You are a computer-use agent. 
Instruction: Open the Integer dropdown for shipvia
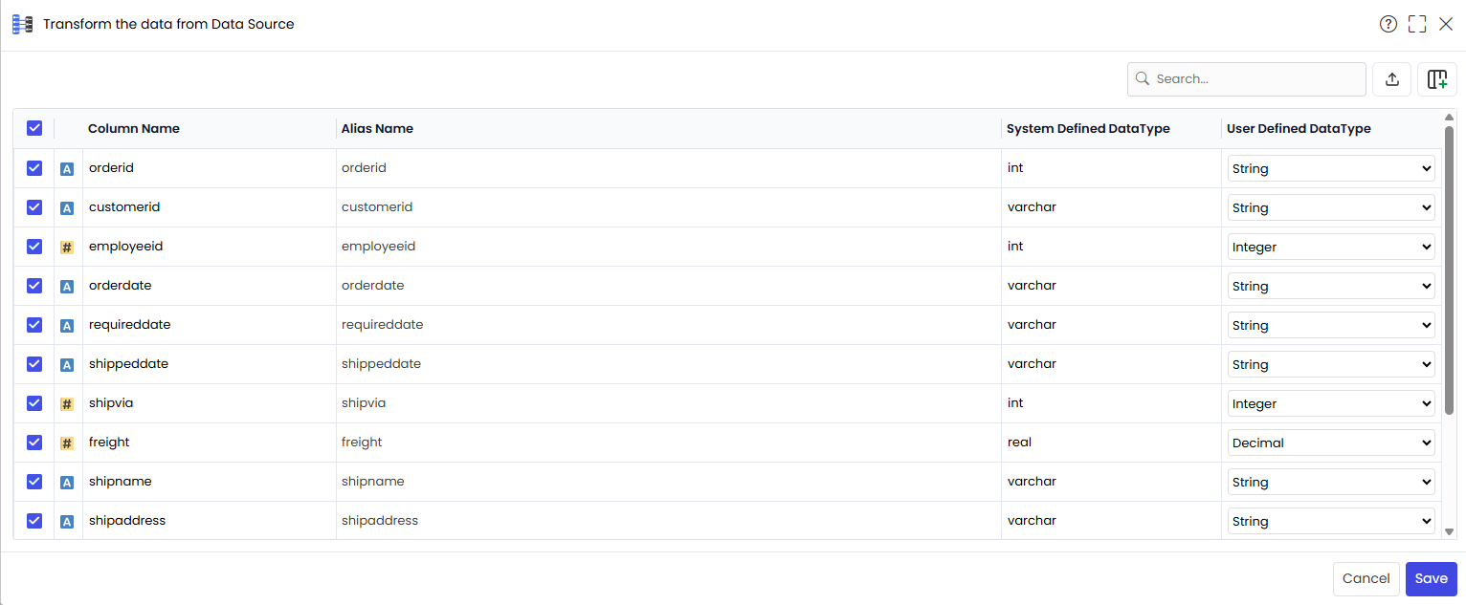coord(1331,403)
